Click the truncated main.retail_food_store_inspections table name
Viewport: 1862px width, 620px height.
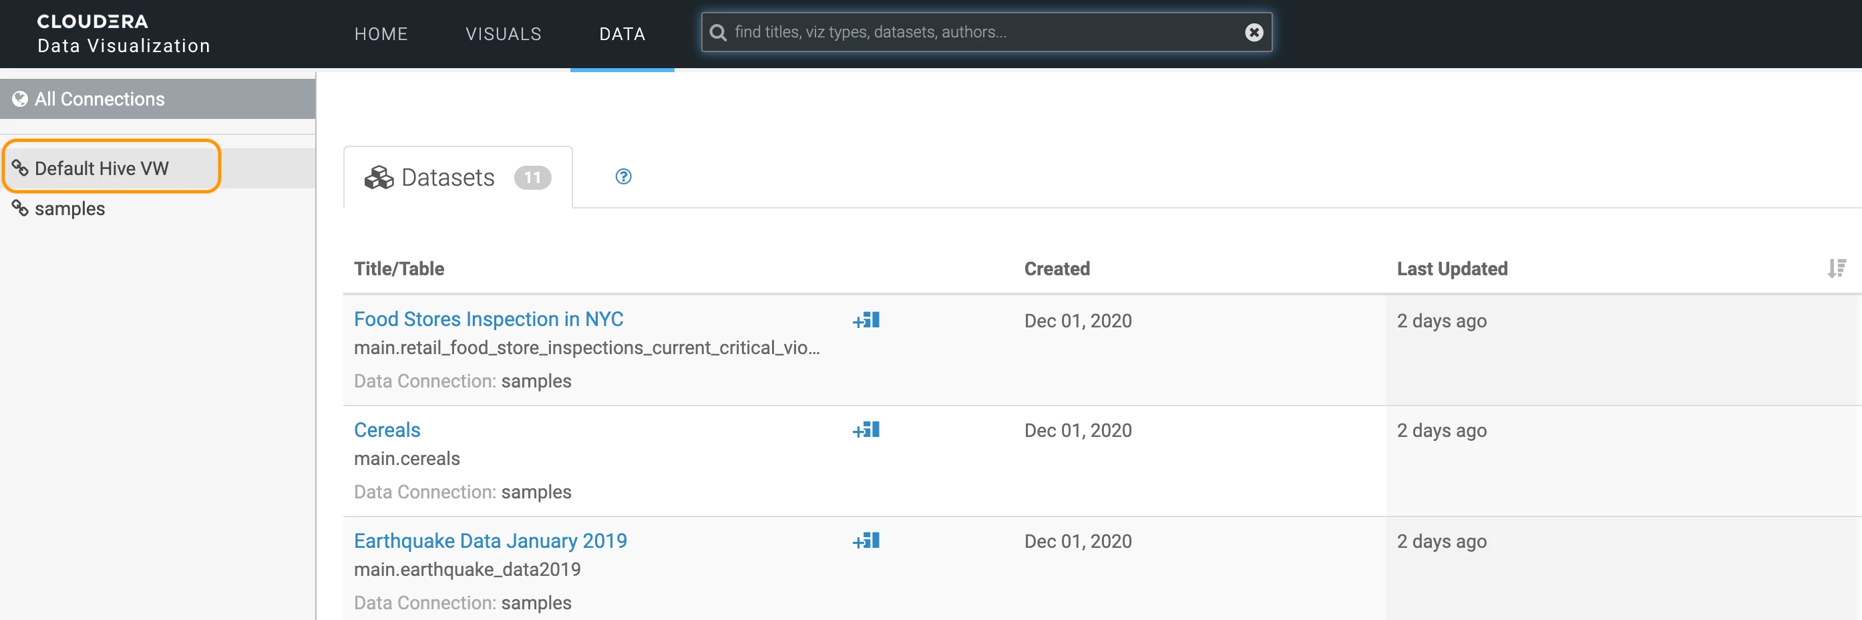pos(587,349)
